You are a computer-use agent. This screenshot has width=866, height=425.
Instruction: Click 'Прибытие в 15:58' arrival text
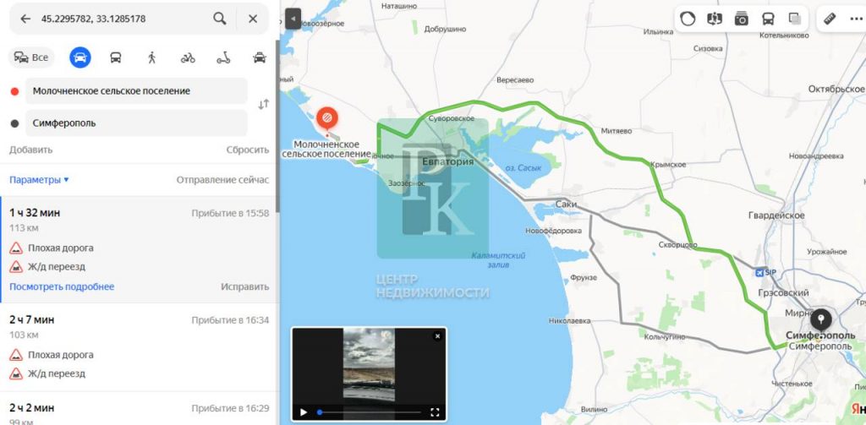[x=230, y=213]
